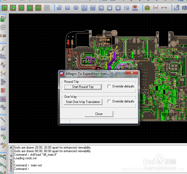187x174 pixels.
Task: Select the Edit Text abc pencil tool
Action: pyautogui.click(x=3, y=145)
